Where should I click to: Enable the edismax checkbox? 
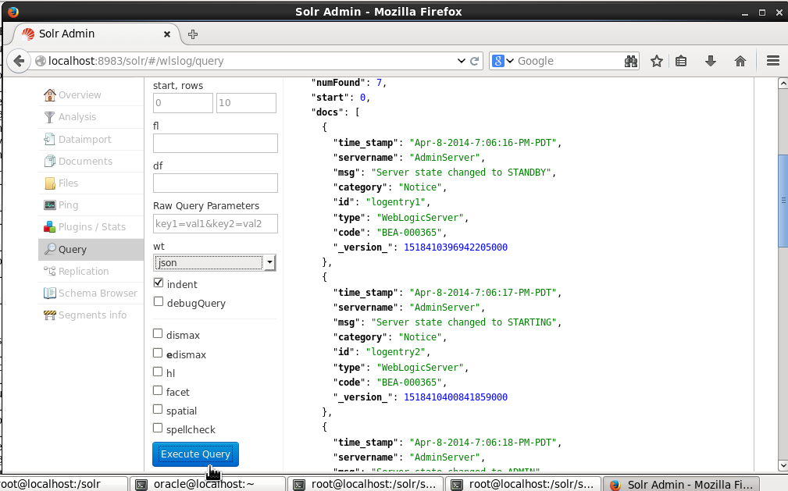(x=158, y=354)
